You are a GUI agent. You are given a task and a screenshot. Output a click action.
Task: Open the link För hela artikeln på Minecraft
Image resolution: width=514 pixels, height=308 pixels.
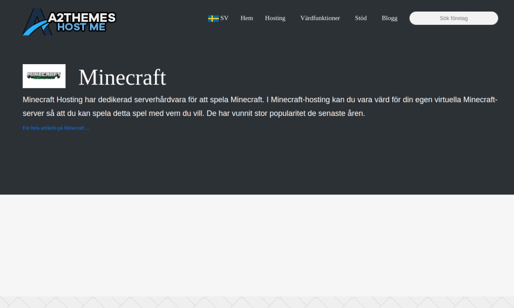pos(56,128)
